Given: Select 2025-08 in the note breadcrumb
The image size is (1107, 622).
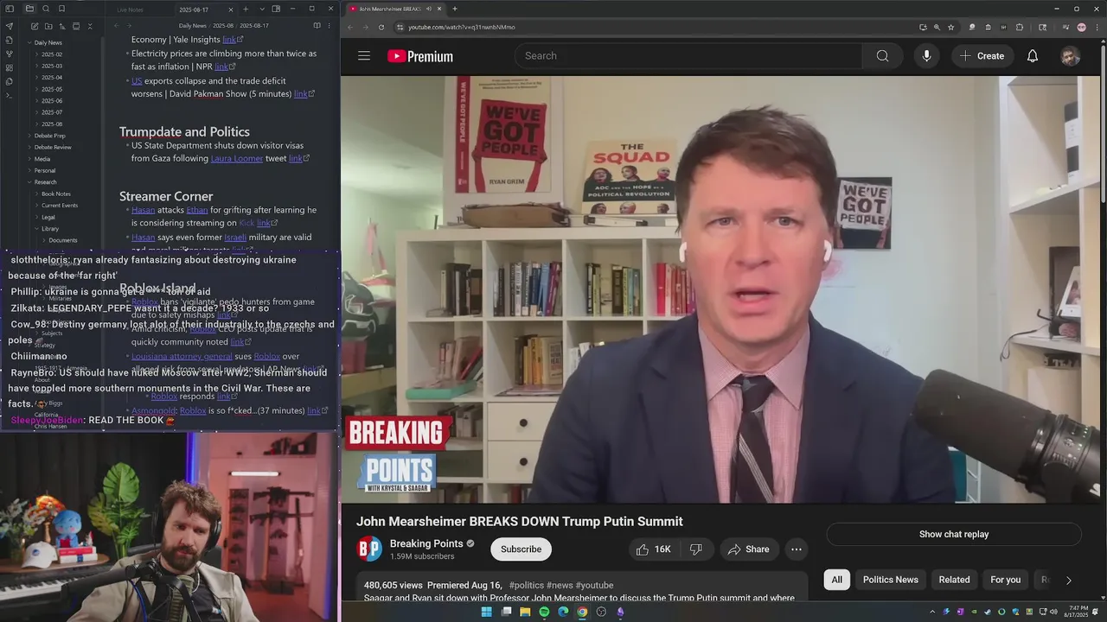Looking at the screenshot, I should click(x=223, y=26).
